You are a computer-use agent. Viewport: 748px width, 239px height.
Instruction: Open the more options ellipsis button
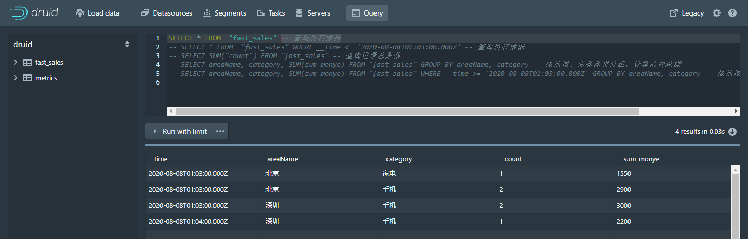(x=220, y=131)
